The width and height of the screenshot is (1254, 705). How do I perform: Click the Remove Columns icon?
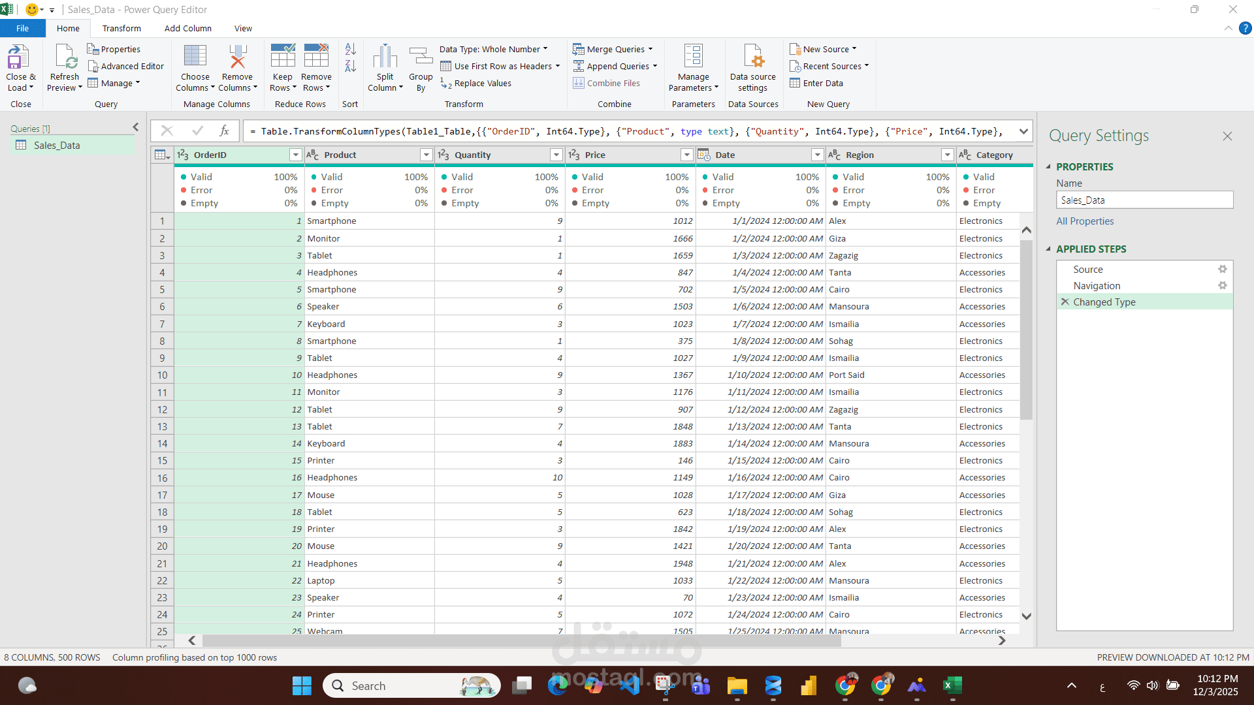coord(237,57)
